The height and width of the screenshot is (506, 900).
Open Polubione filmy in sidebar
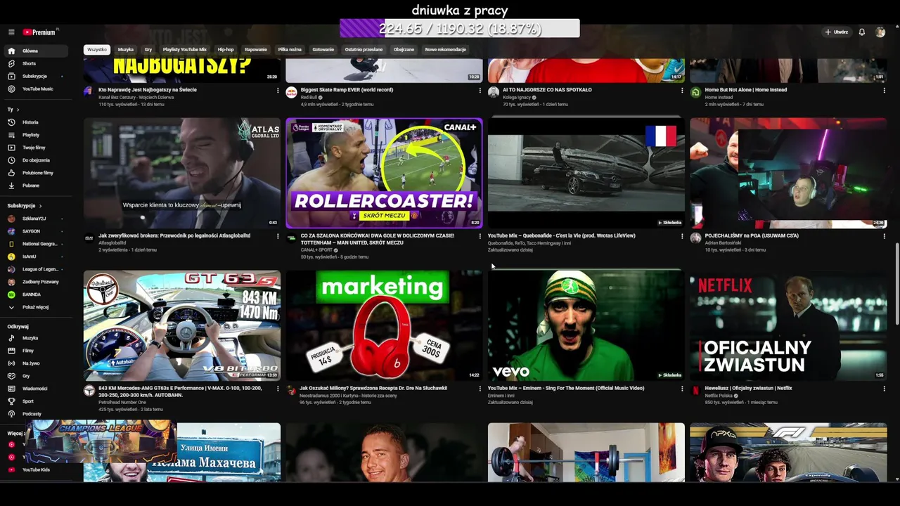click(x=37, y=173)
